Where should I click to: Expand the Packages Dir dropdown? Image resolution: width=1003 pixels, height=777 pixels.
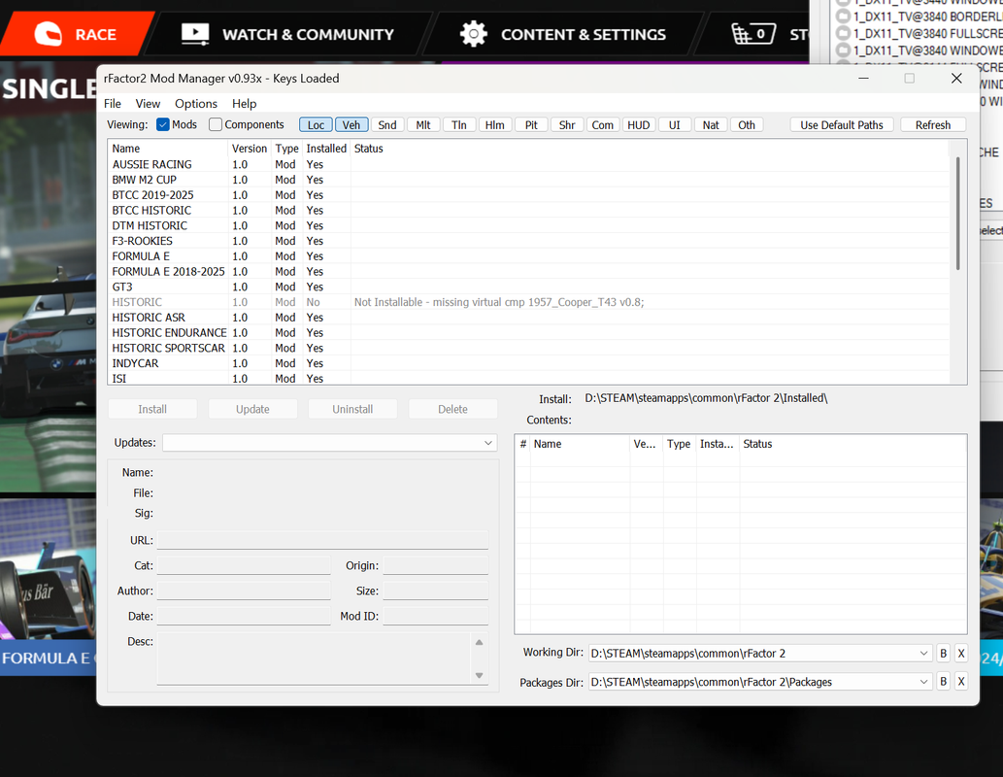click(923, 682)
